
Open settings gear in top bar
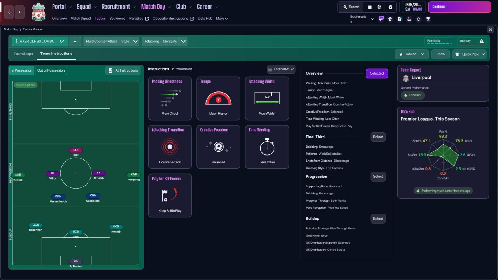click(390, 7)
